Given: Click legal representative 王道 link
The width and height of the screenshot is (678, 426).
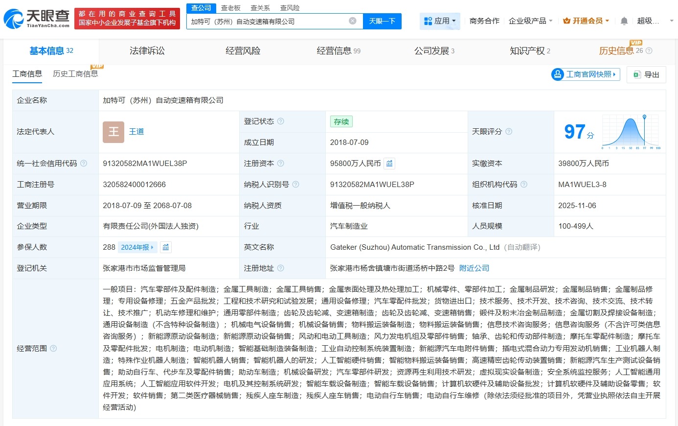Looking at the screenshot, I should tap(136, 131).
